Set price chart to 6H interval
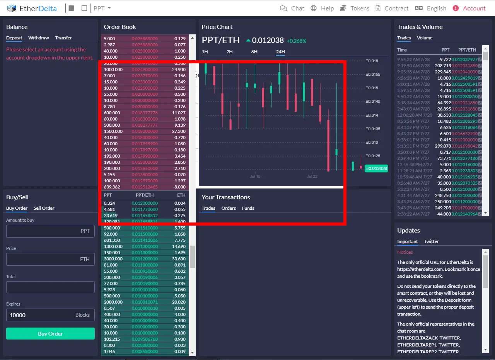The image size is (495, 360). (x=254, y=52)
